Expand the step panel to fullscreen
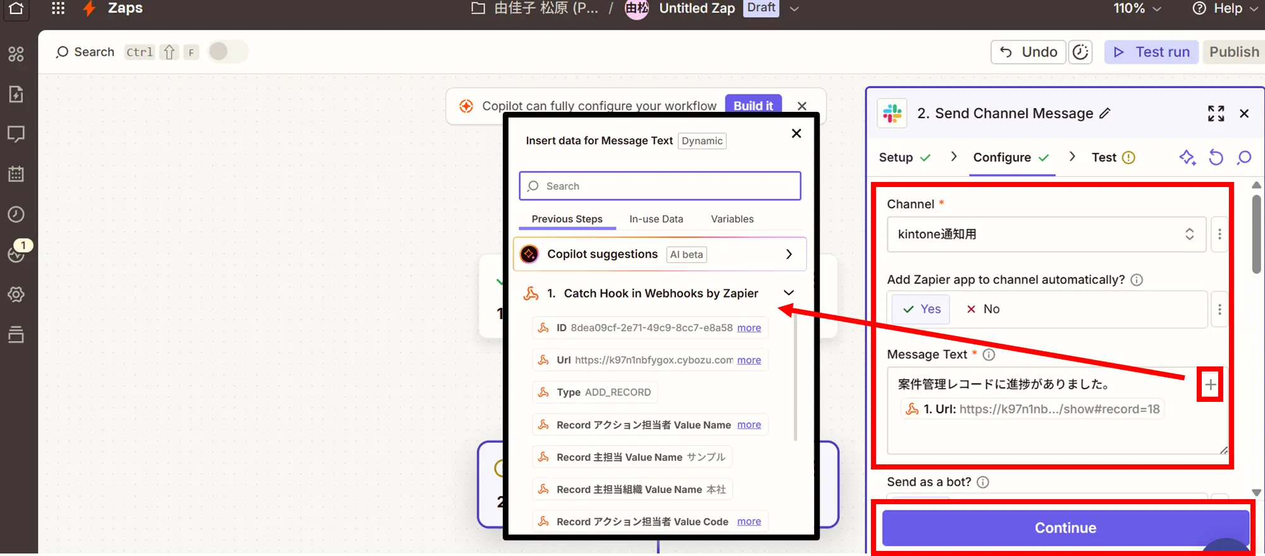This screenshot has width=1265, height=556. (1215, 114)
